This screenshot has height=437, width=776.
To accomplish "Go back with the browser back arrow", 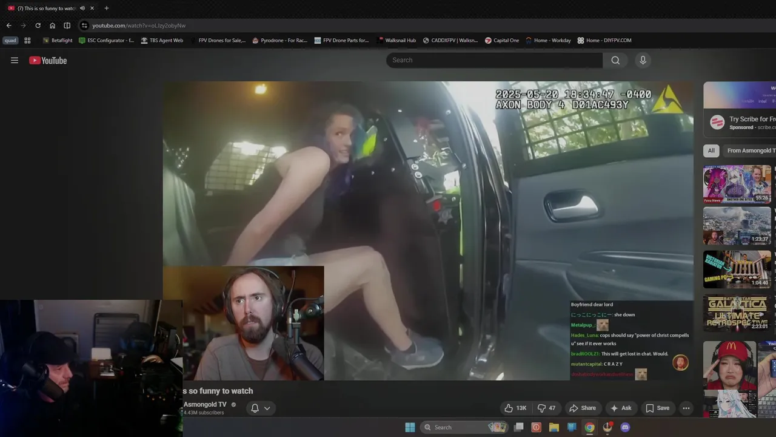I will click(8, 25).
